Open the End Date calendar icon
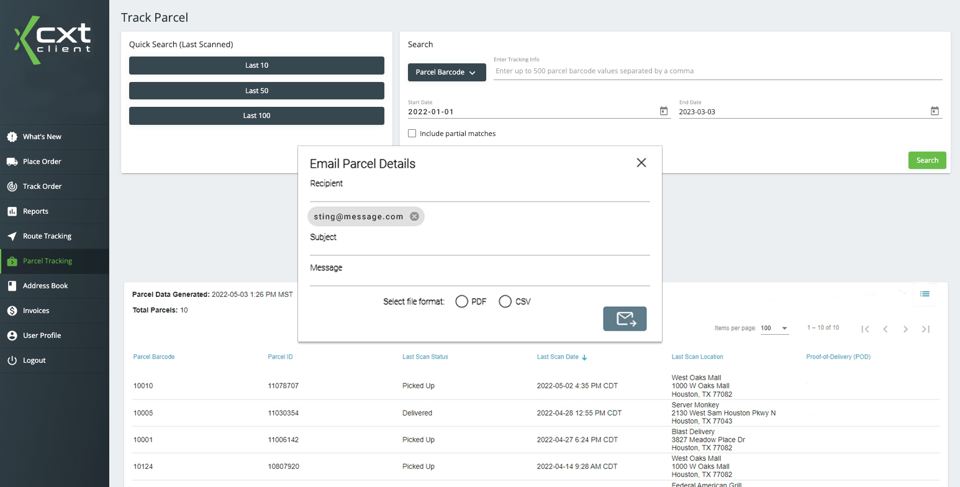The height and width of the screenshot is (487, 960). pos(935,110)
